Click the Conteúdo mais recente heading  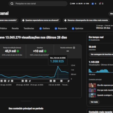101,112
